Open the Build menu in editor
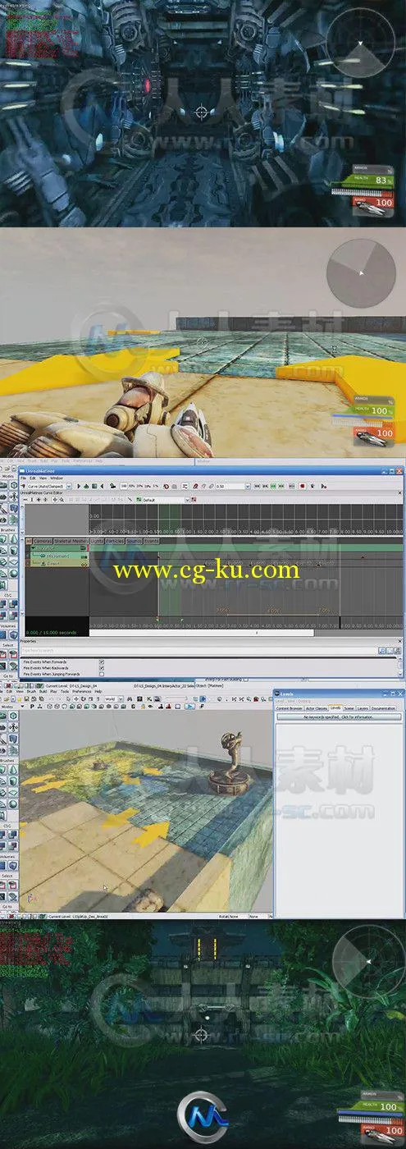This screenshot has width=406, height=1149. (x=43, y=692)
